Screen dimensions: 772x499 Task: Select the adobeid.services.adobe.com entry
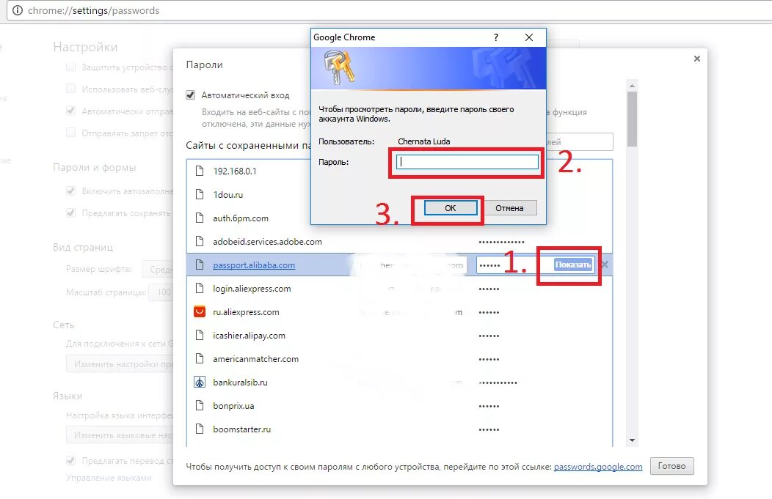(x=267, y=241)
